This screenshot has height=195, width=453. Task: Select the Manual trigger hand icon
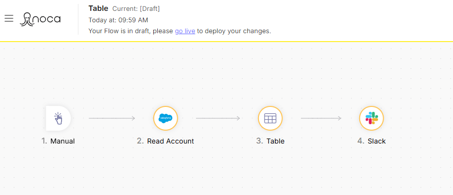(x=59, y=118)
